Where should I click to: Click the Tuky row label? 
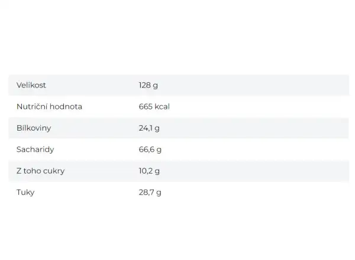[x=25, y=193]
